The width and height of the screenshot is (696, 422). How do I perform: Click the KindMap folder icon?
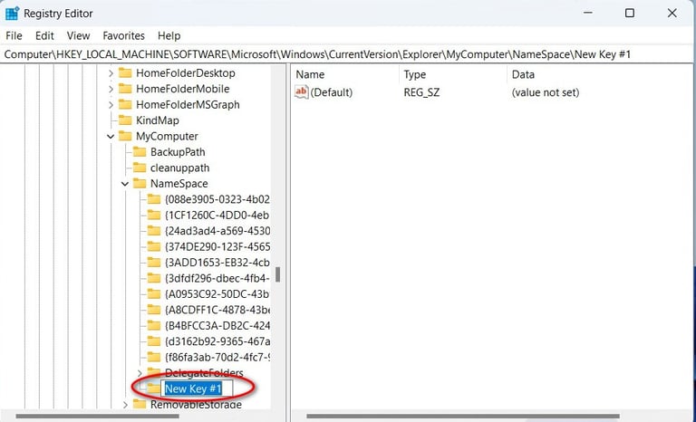(x=125, y=120)
